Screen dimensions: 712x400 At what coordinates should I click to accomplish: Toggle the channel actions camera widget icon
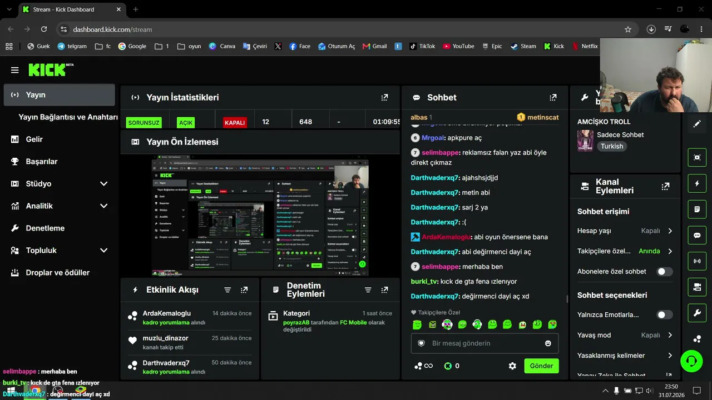[x=697, y=287]
